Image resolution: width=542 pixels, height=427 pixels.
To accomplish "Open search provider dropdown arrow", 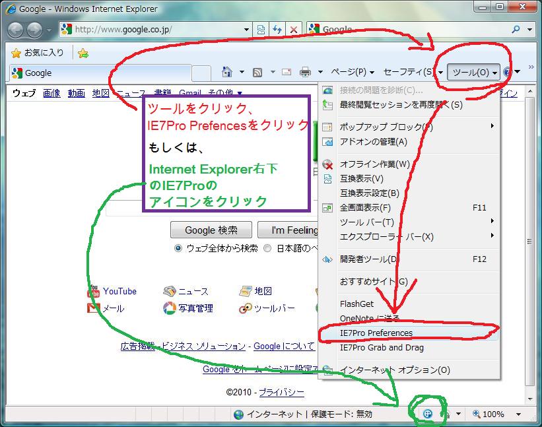I will tap(529, 30).
